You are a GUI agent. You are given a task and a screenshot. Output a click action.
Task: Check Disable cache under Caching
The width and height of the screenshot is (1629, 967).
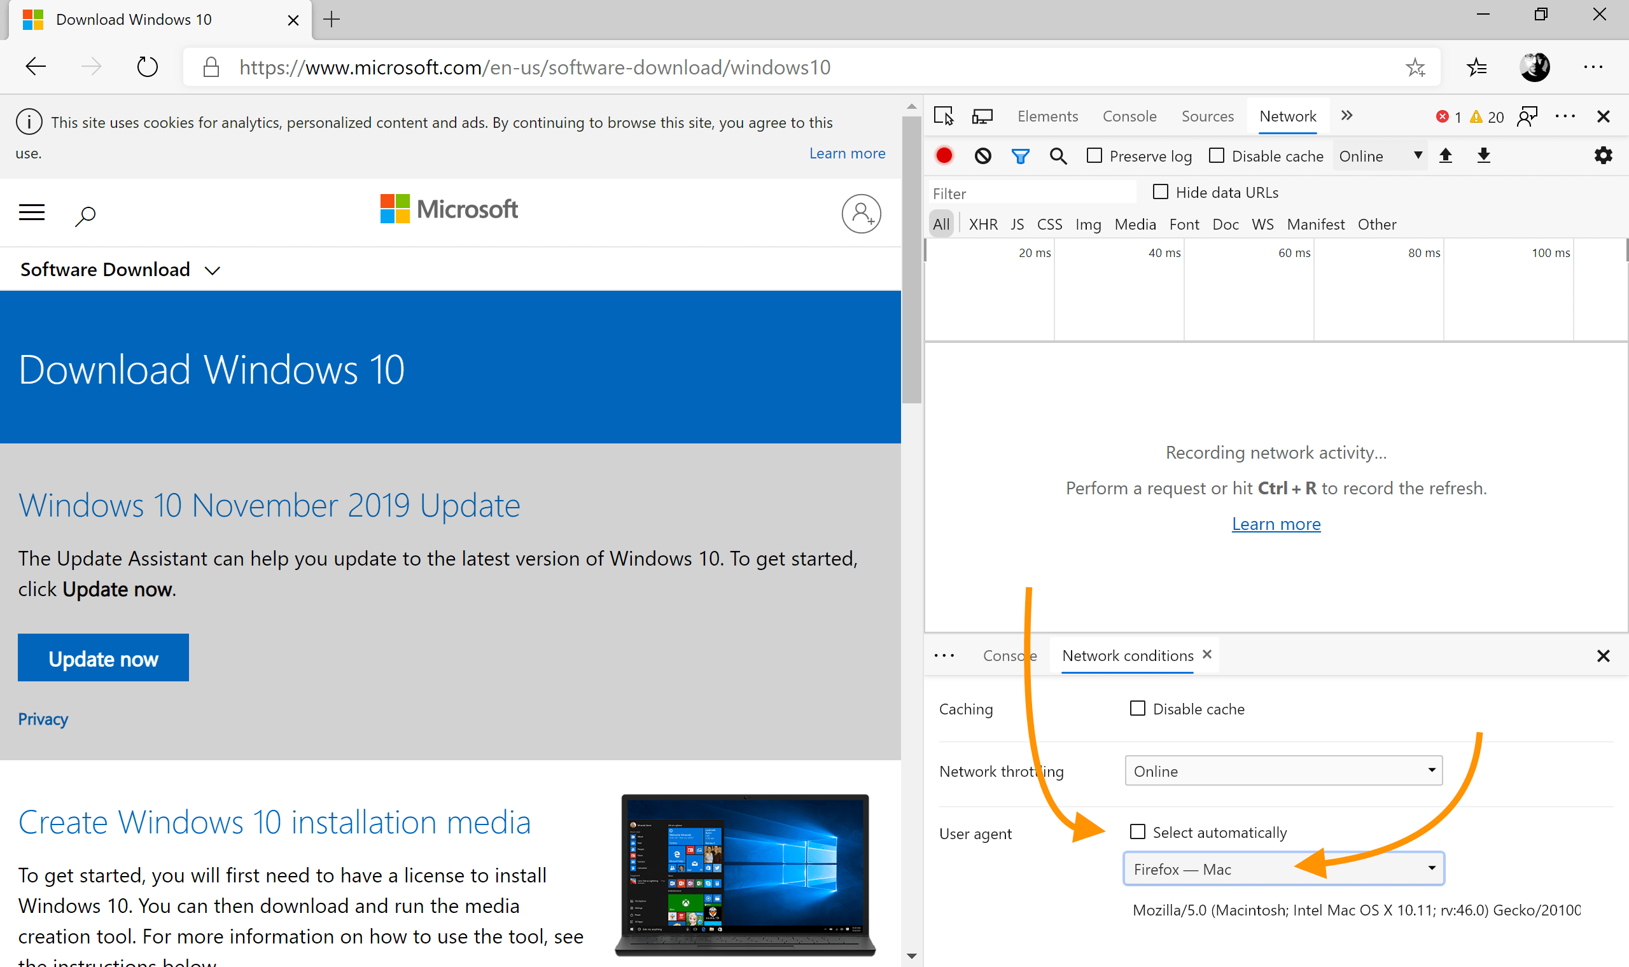[x=1138, y=708]
